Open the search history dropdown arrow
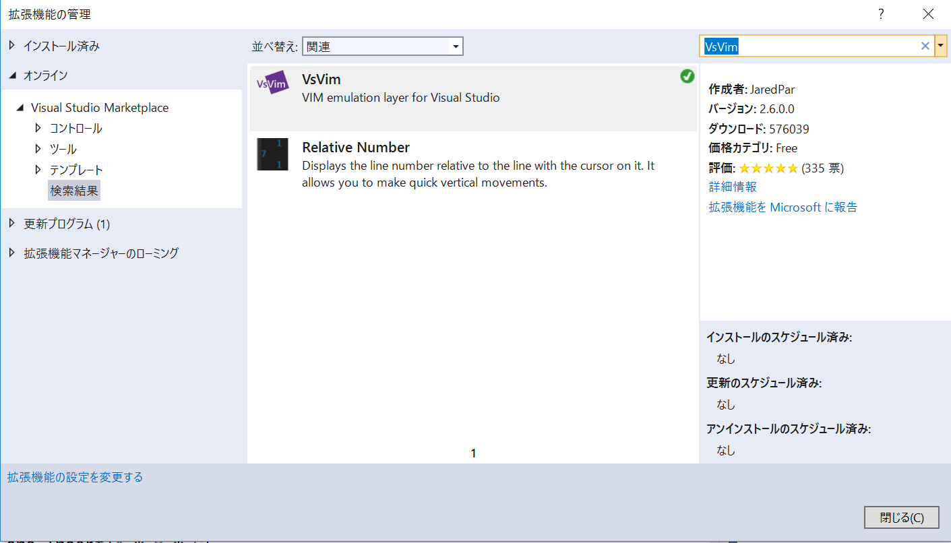Screen dimensions: 951x543 (x=940, y=45)
